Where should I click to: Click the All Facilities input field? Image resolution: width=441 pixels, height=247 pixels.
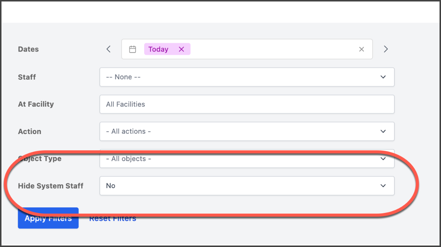247,104
